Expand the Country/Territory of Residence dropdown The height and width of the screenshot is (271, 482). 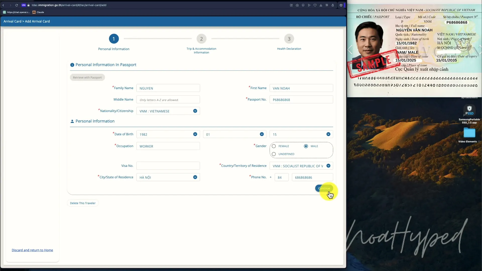(301, 166)
